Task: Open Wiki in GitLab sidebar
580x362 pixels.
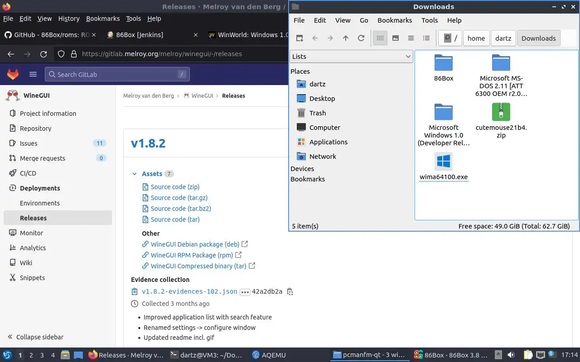Action: click(58, 263)
